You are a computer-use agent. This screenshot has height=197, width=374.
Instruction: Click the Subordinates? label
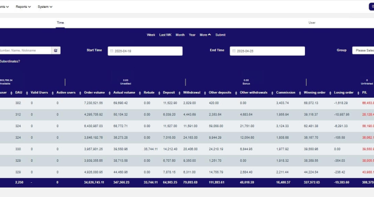tap(10, 61)
